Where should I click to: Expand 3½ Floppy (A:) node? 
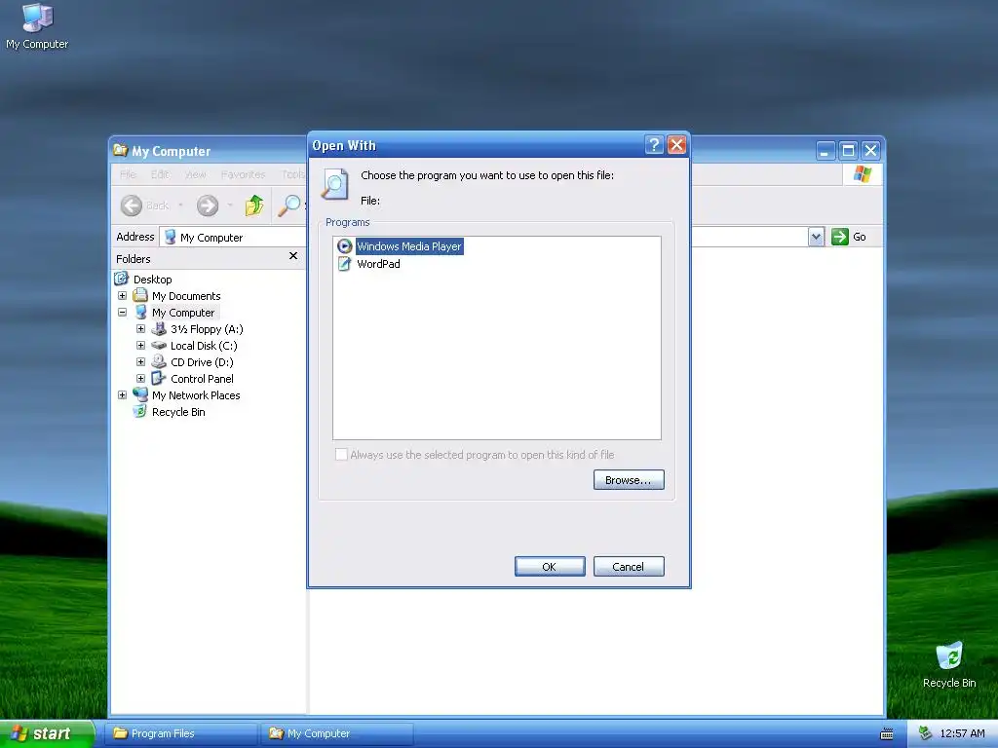pos(140,329)
